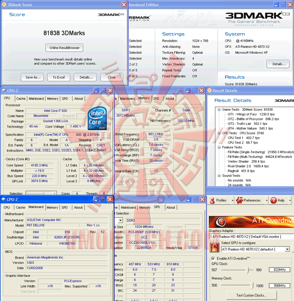Click the red Help question mark icon
The image size is (294, 301).
pyautogui.click(x=274, y=200)
